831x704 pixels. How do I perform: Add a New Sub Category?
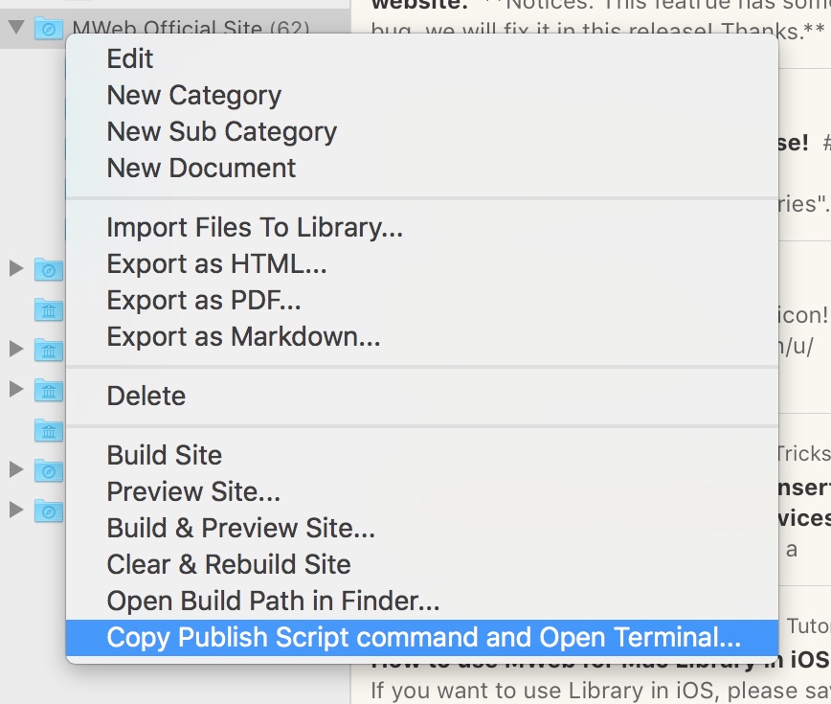click(221, 131)
